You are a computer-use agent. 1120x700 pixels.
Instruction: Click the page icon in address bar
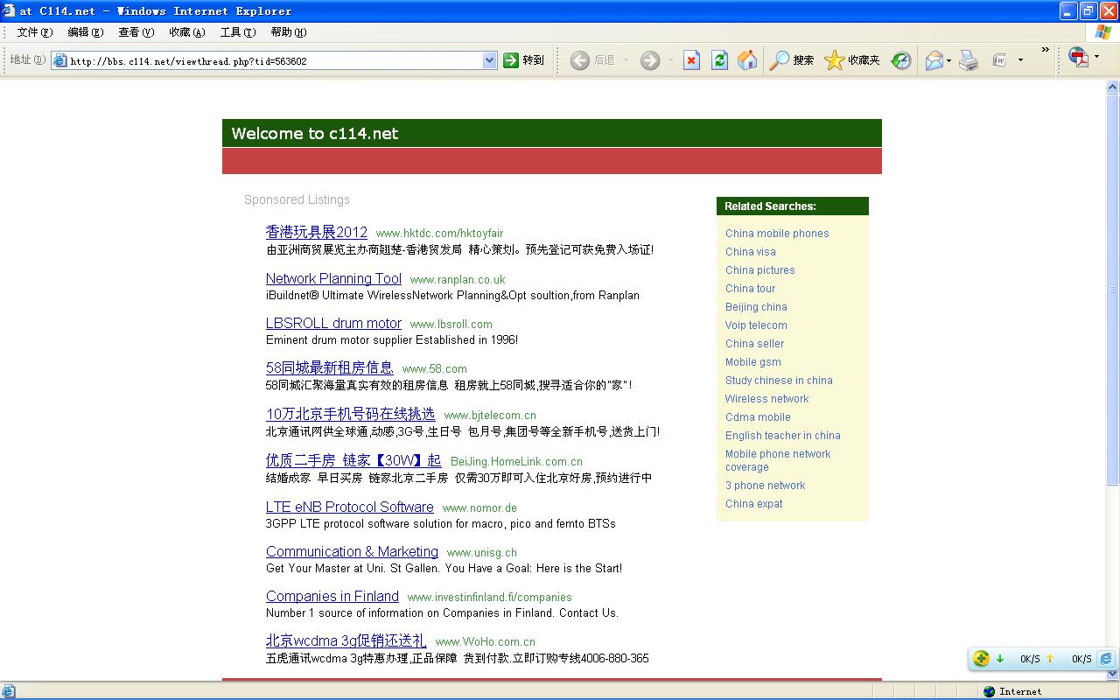[60, 60]
